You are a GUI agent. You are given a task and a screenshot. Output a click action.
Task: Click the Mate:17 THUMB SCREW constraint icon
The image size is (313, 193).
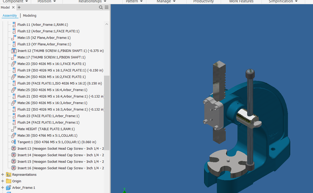point(14,57)
